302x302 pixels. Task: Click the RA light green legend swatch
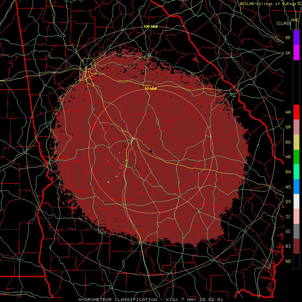pyautogui.click(x=296, y=172)
